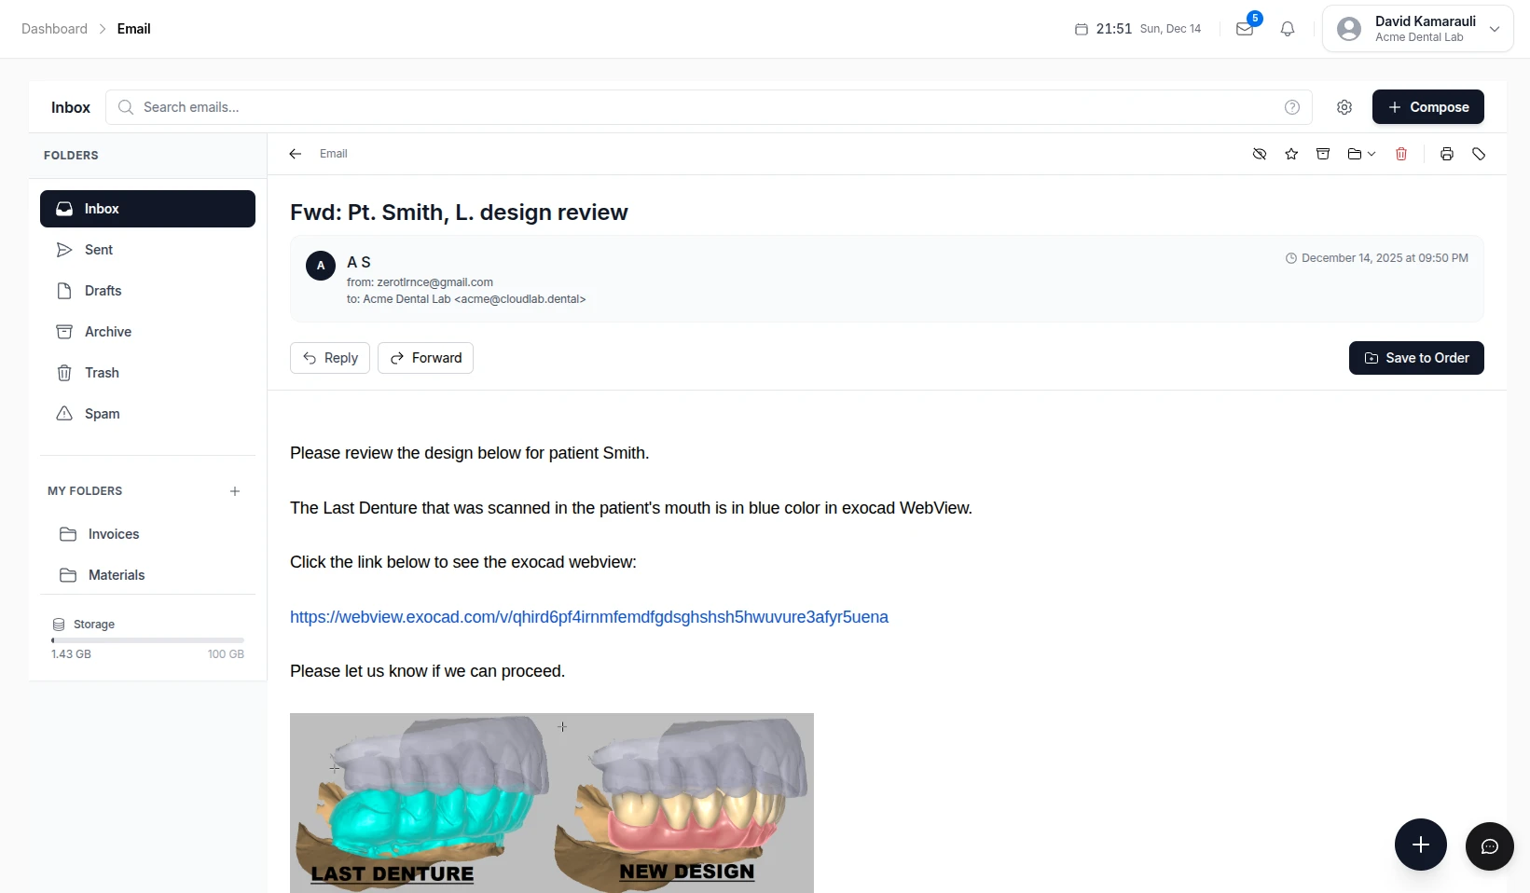Screen dimensions: 1530x893
Task: Open notifications with the bell icon
Action: tap(1288, 29)
